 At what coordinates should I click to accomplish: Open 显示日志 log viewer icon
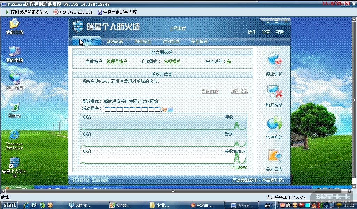[x=274, y=156]
